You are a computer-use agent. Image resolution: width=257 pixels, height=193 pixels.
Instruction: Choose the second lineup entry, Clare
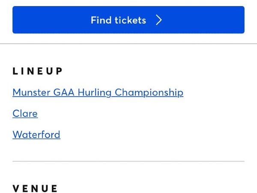pos(25,114)
